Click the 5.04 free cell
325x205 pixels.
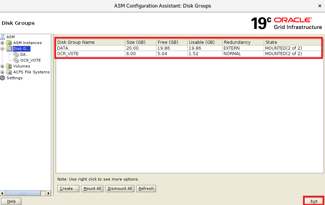coord(172,54)
